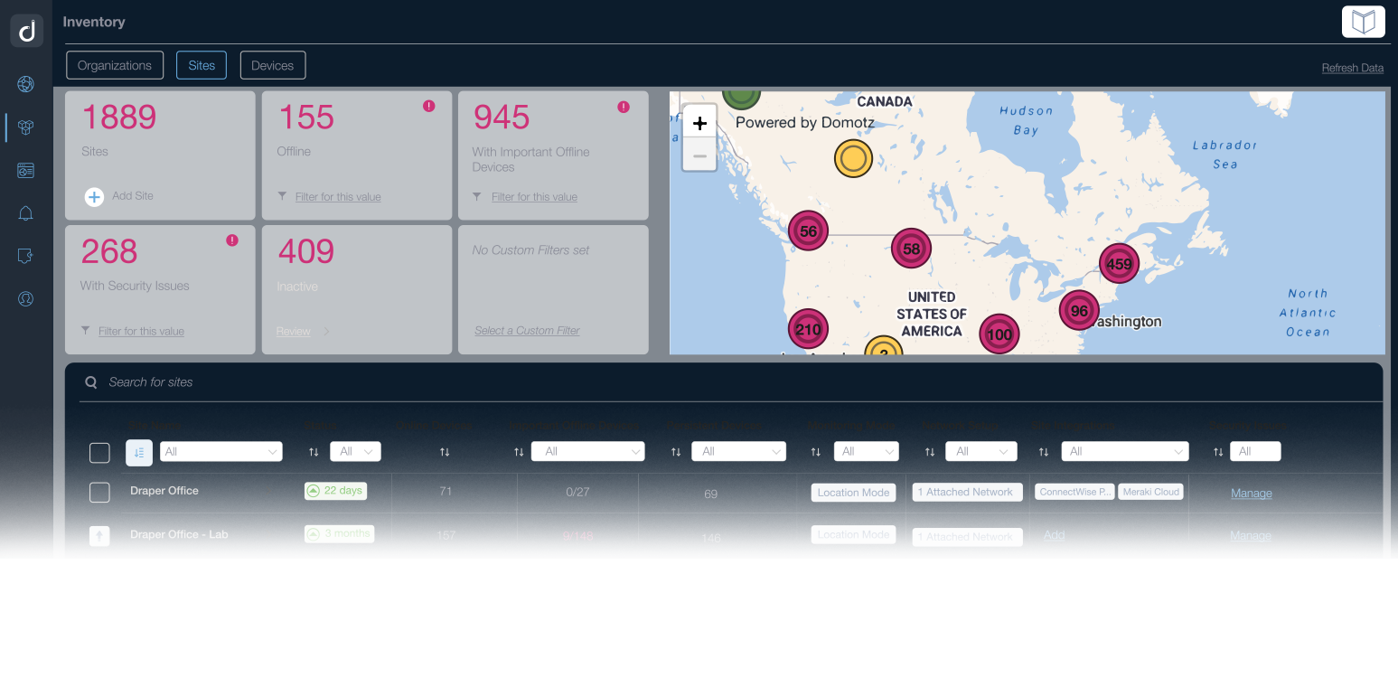Click the Refresh Data link

coord(1352,68)
